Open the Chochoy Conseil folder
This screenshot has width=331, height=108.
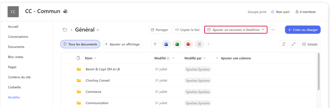[98, 81]
